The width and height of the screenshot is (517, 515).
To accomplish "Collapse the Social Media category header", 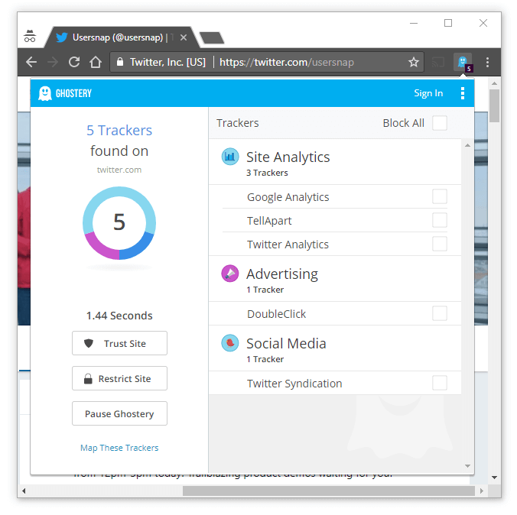I will pos(335,348).
